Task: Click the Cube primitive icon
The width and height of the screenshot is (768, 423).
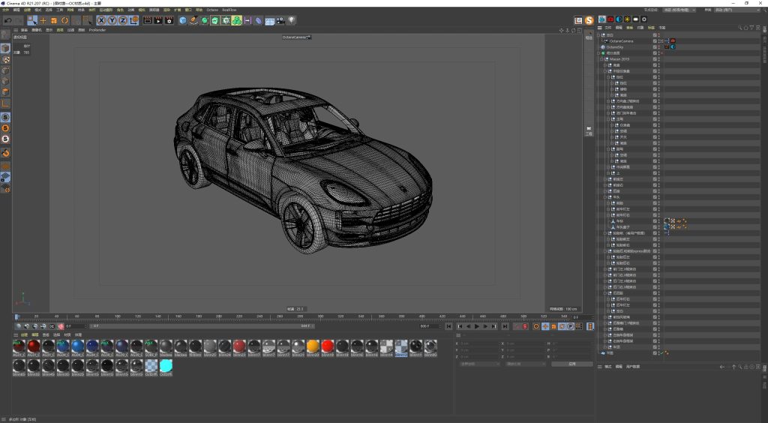Action: click(182, 20)
